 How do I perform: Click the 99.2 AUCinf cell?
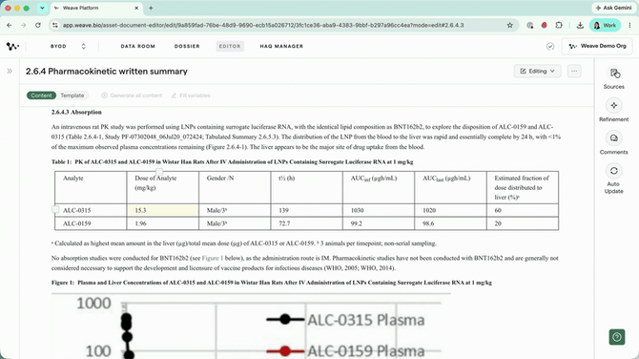click(x=379, y=223)
